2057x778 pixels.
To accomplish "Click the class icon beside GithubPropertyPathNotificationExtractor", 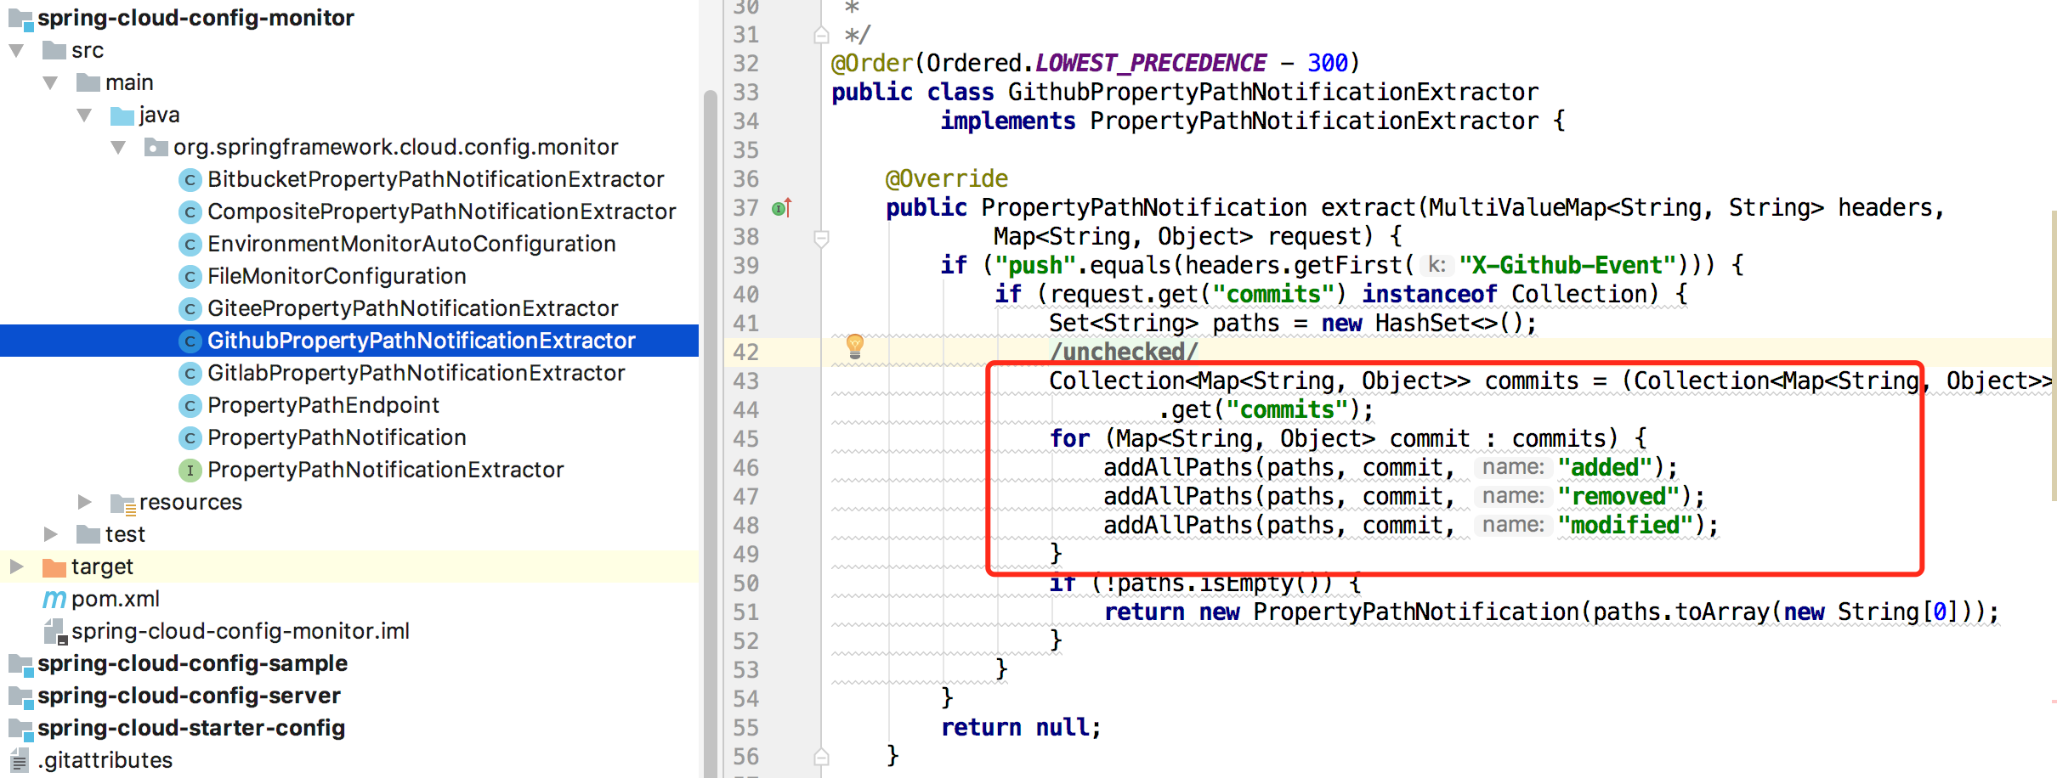I will pyautogui.click(x=190, y=341).
